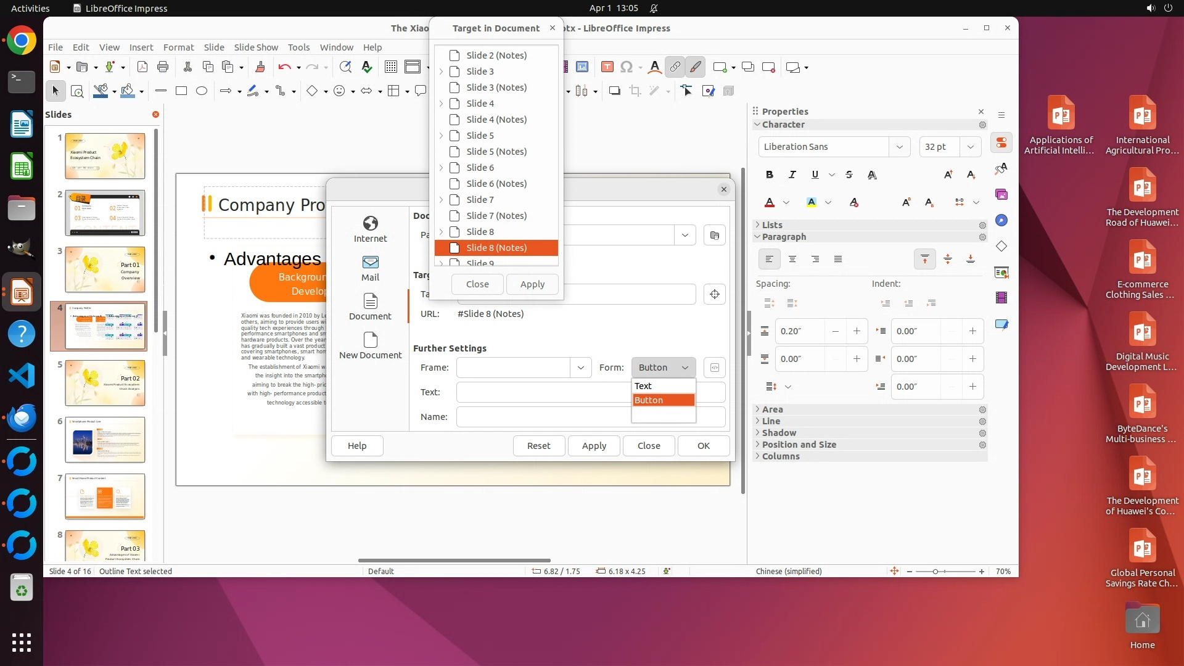Viewport: 1184px width, 666px height.
Task: Click the Strikethrough icon in Character panel
Action: coord(849,175)
